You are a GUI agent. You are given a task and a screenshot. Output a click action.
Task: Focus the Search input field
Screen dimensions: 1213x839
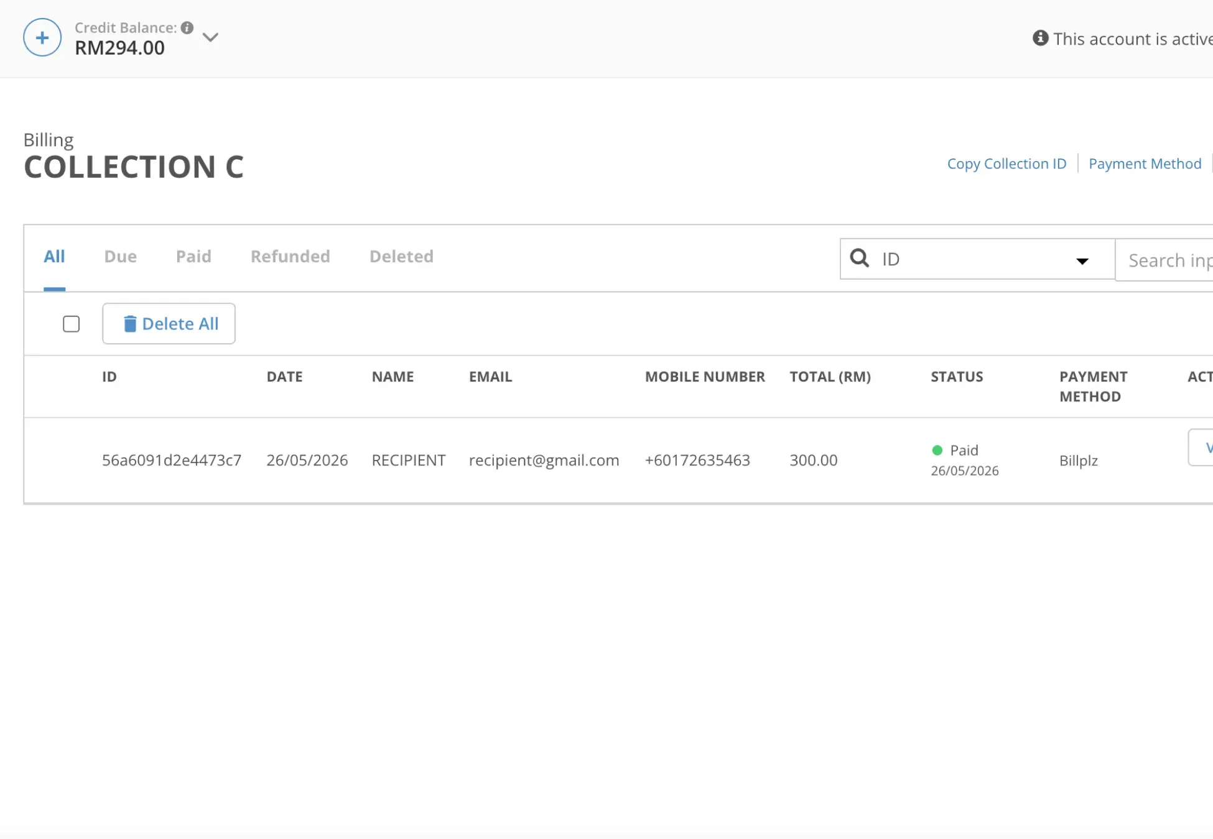[x=1164, y=260]
